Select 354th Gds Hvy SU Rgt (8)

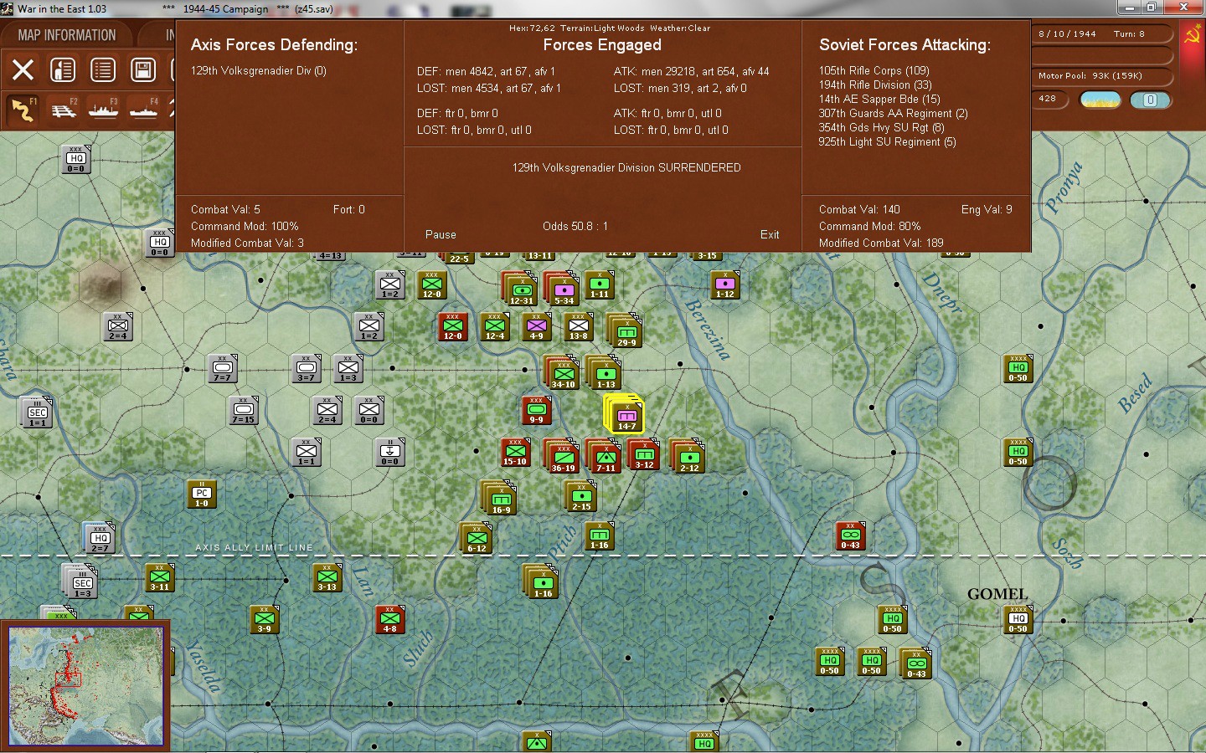coord(881,128)
